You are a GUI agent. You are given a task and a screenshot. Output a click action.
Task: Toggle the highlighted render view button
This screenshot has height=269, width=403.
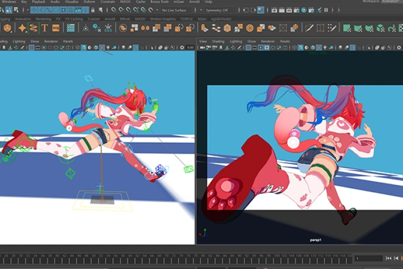tap(261, 10)
